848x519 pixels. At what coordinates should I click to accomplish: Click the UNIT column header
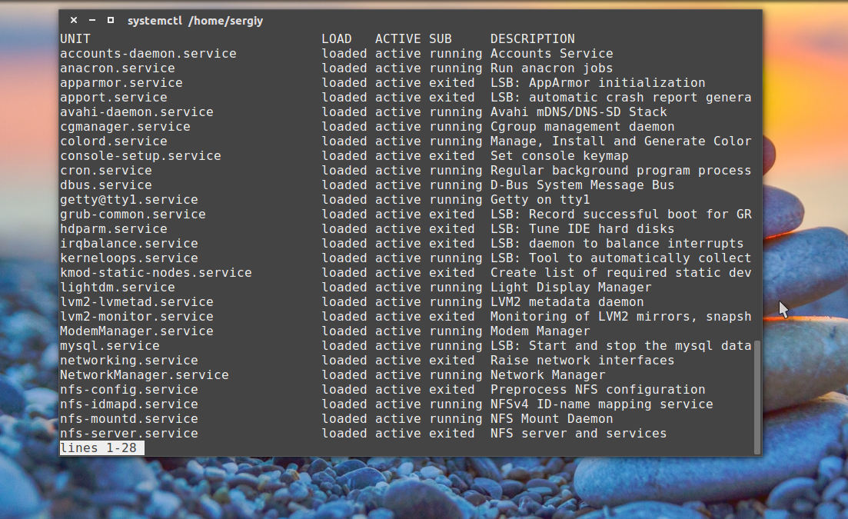(75, 38)
